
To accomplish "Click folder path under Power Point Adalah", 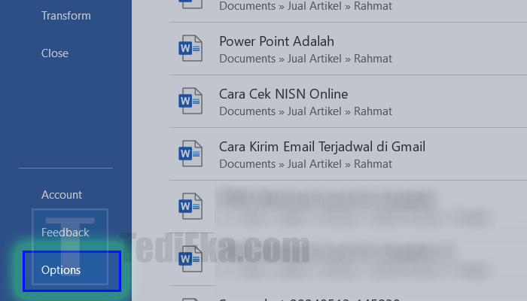I will click(305, 58).
